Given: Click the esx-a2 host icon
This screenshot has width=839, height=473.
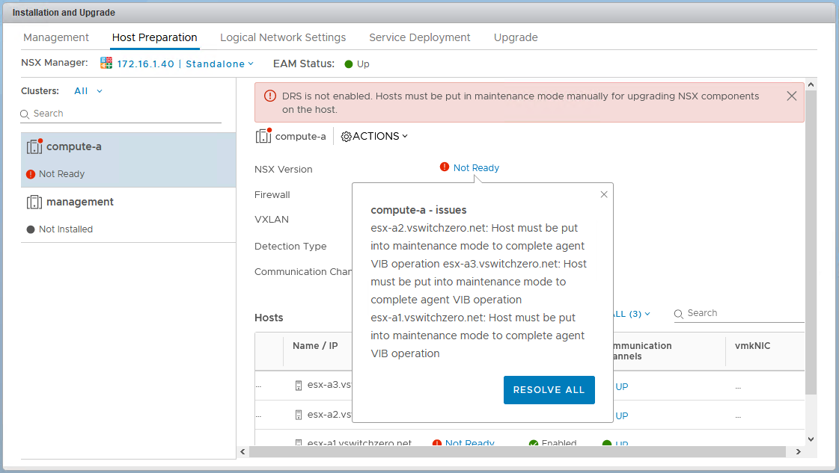Looking at the screenshot, I should 299,415.
